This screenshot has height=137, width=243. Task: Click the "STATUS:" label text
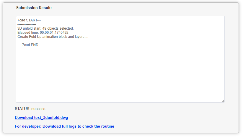tap(22, 109)
